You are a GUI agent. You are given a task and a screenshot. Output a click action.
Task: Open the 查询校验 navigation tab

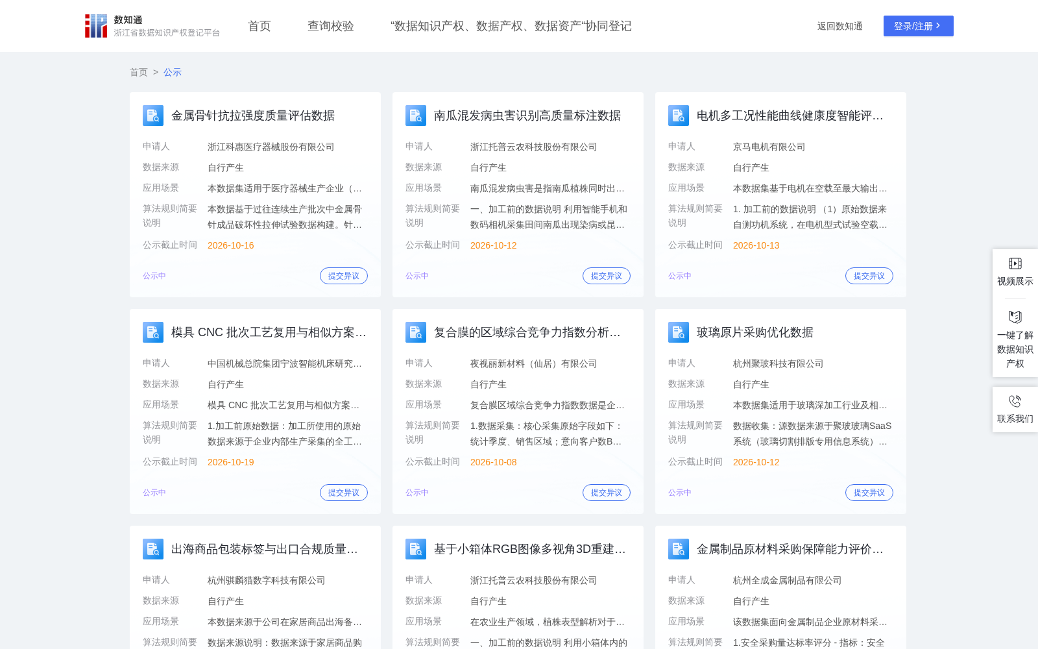(x=331, y=26)
